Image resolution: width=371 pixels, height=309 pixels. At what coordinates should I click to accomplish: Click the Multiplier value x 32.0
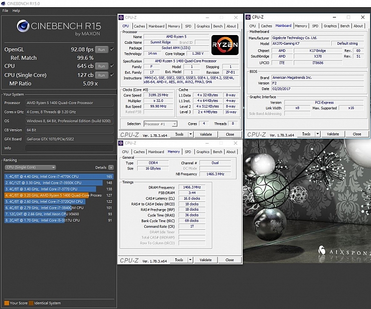pos(158,101)
